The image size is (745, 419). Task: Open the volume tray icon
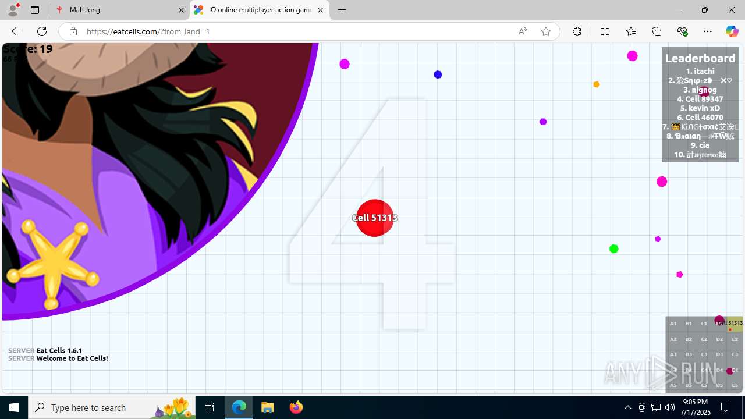tap(669, 407)
